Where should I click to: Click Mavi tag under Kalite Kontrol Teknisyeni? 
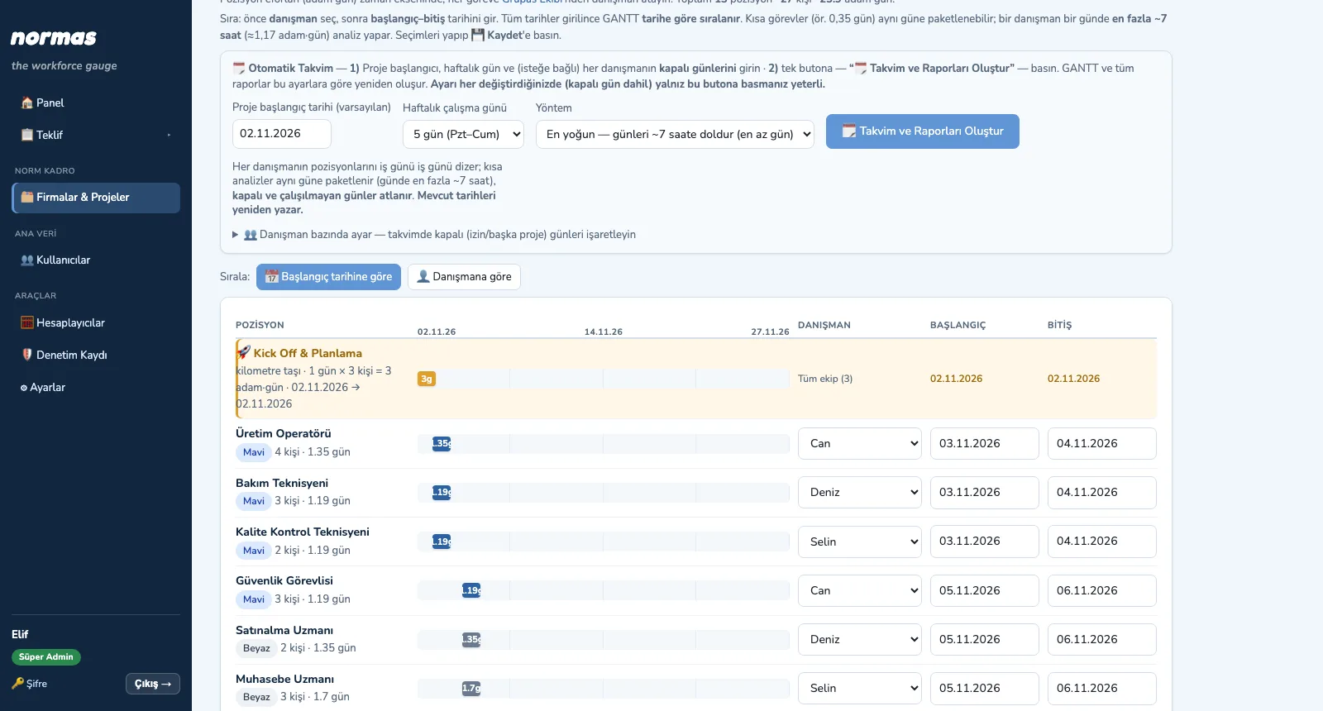click(x=254, y=551)
